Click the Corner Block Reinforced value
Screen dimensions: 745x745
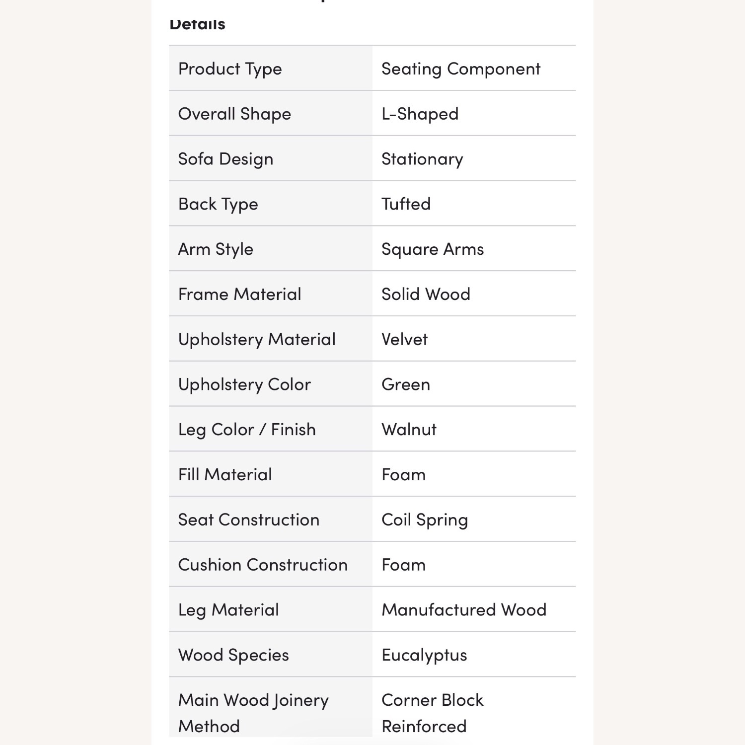432,713
